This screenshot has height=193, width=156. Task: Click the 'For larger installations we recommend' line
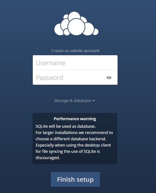click(74, 132)
